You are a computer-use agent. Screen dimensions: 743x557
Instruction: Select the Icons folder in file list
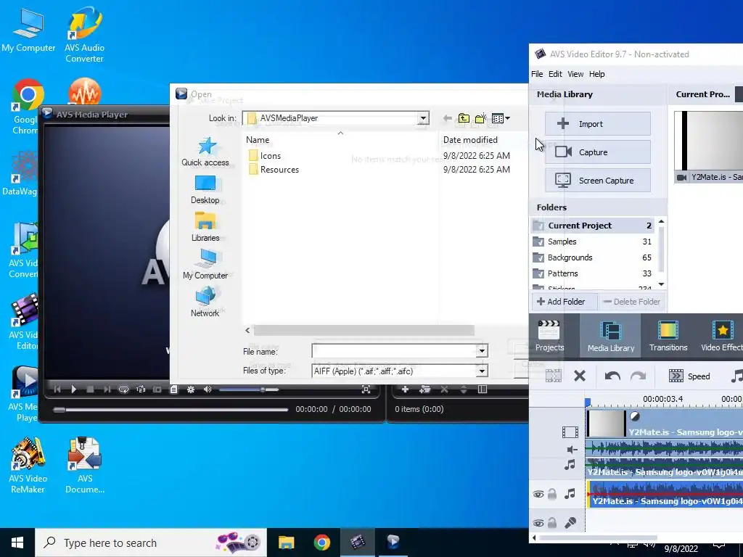point(265,156)
